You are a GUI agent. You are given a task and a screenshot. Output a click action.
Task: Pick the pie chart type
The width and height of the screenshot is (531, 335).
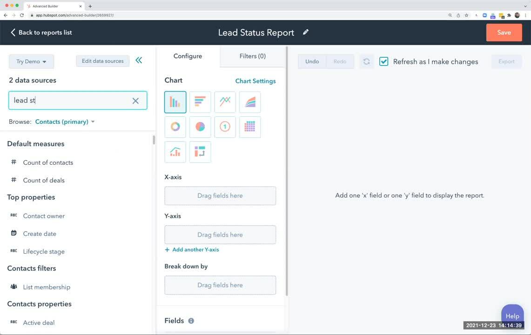(200, 127)
